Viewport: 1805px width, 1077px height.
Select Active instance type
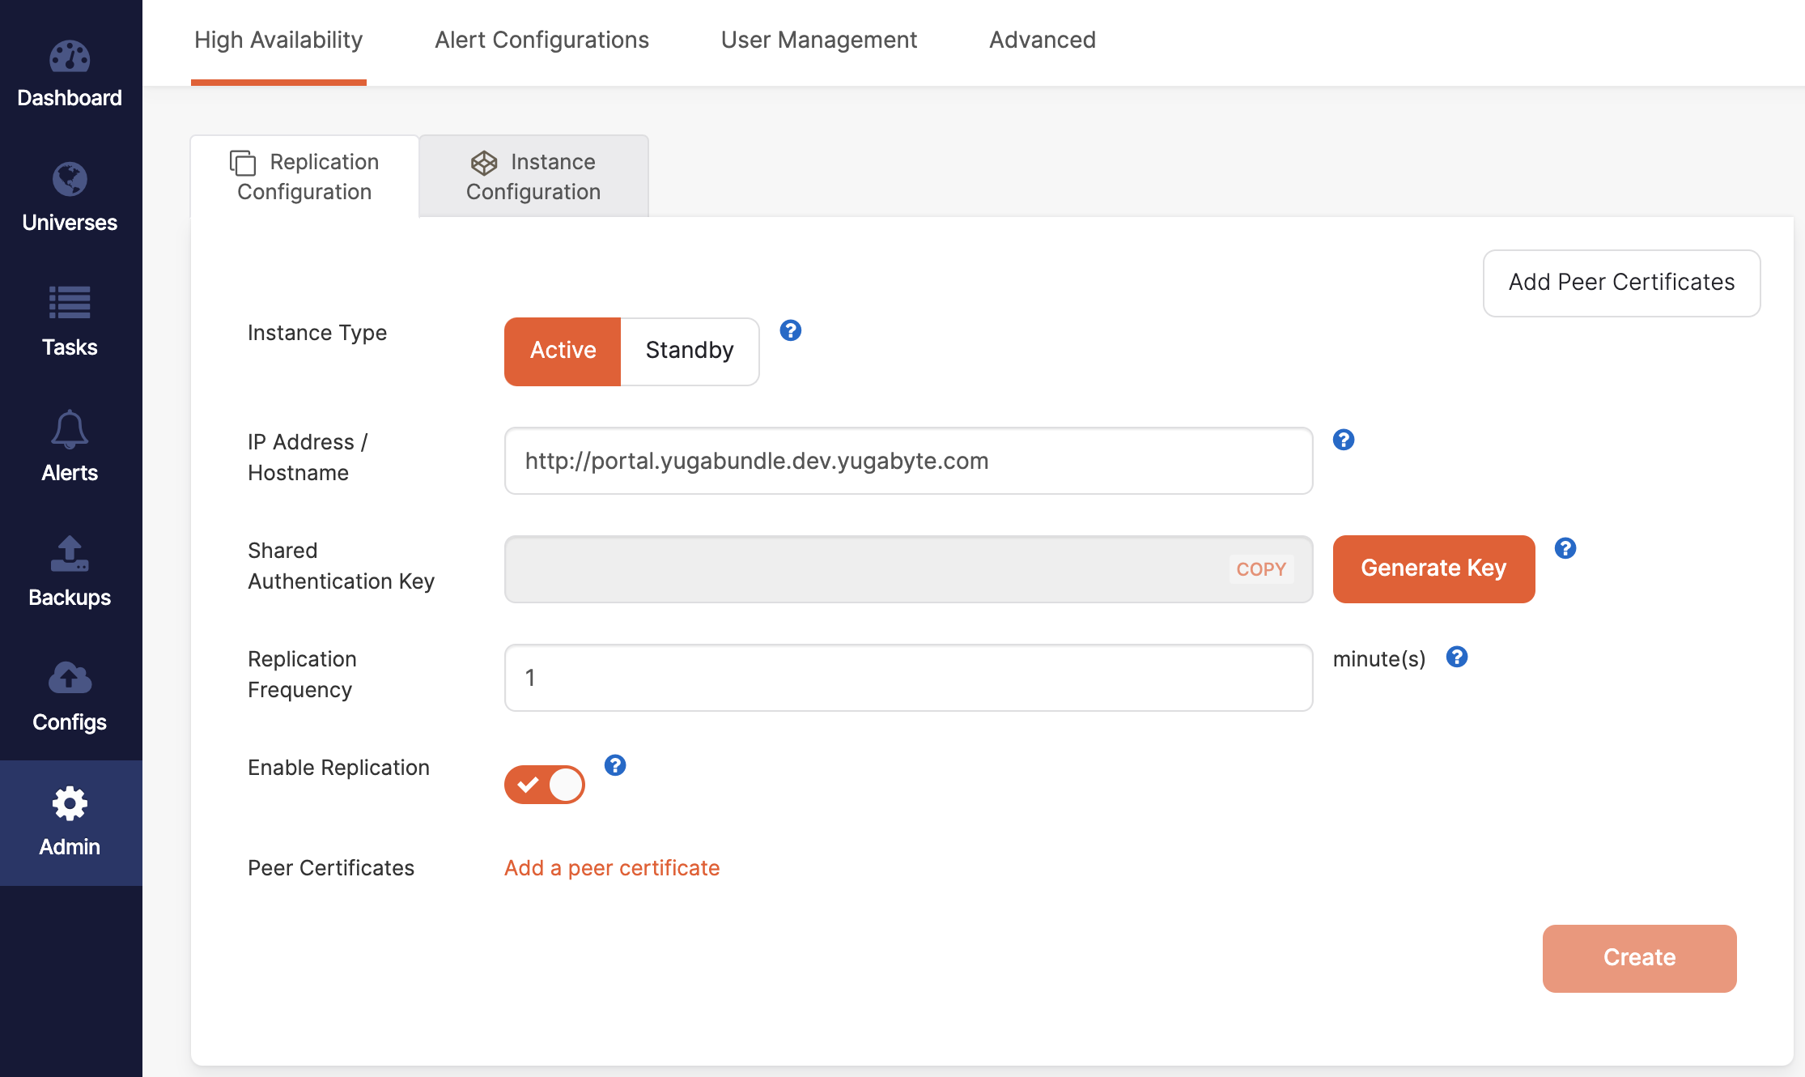pos(563,351)
